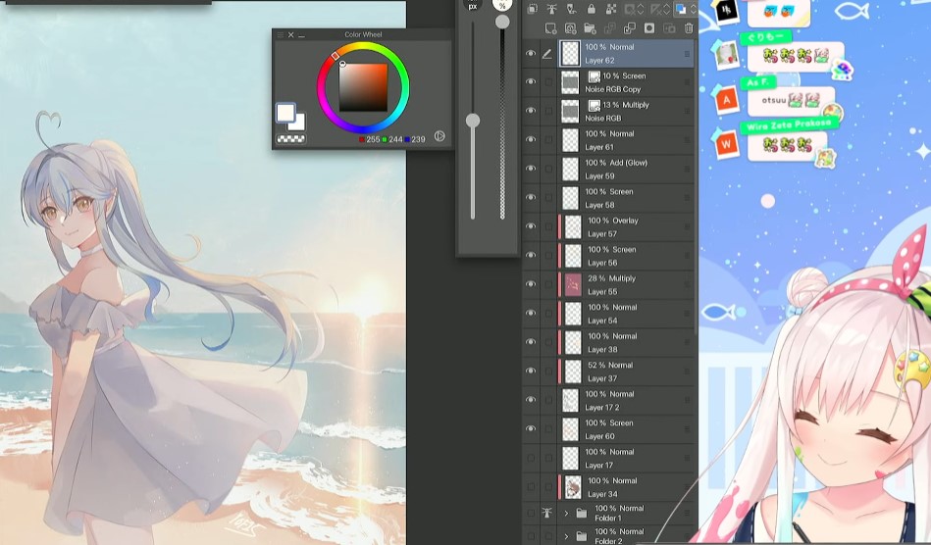This screenshot has height=545, width=931.
Task: Click Color Wheel HSV/RGB switch icon
Action: click(x=440, y=136)
